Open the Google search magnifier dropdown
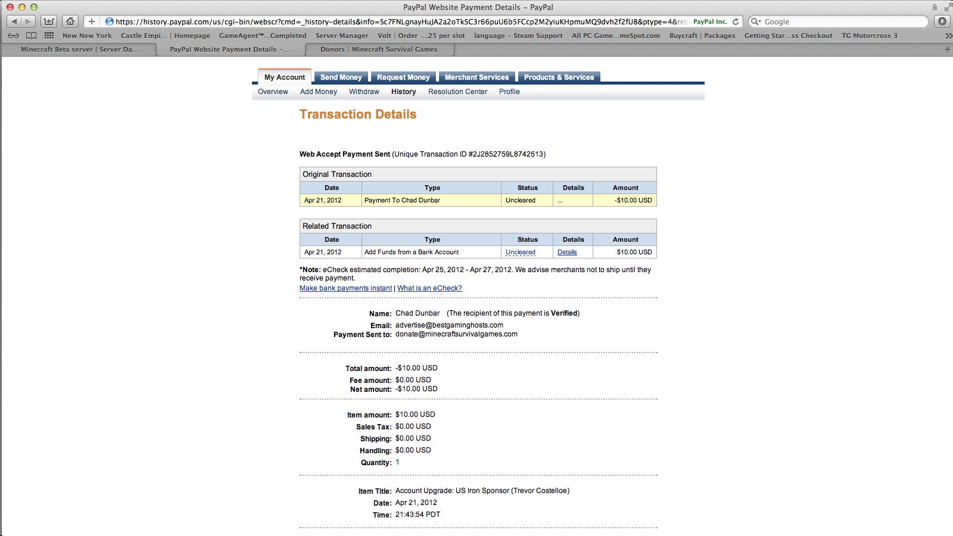This screenshot has height=536, width=953. 756,21
